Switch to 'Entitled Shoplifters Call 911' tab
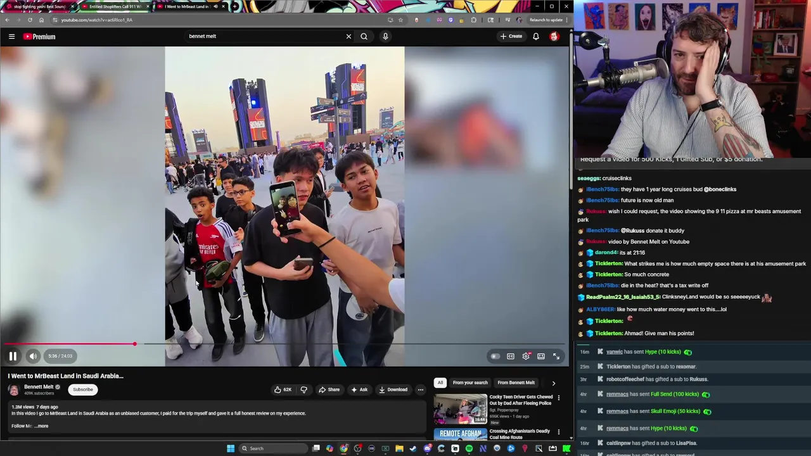 pos(115,6)
